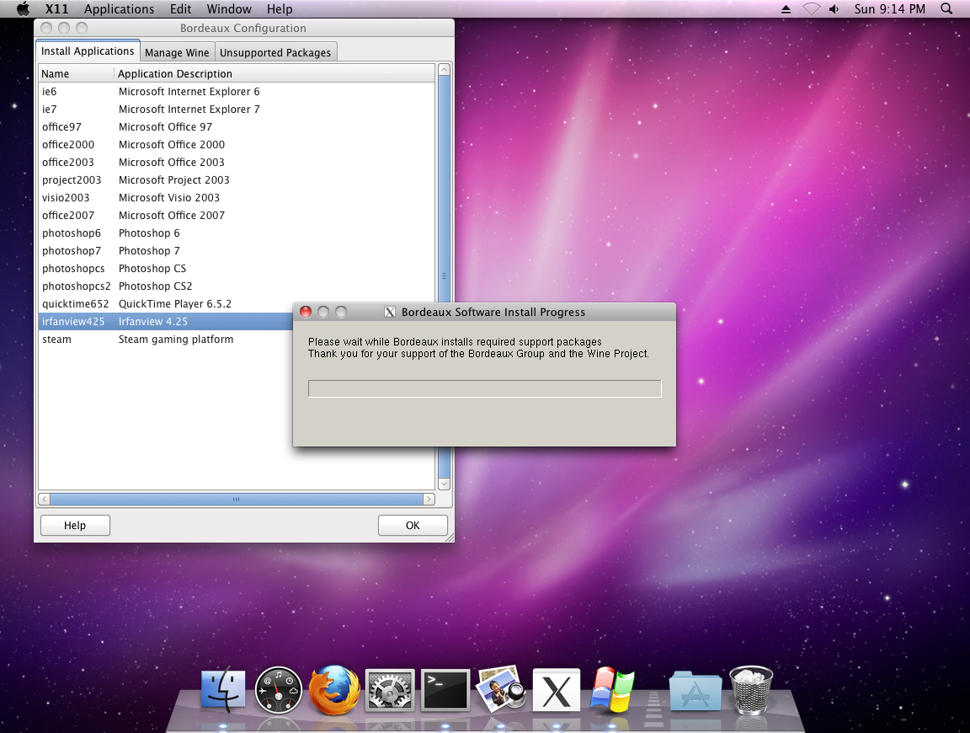970x733 pixels.
Task: Select the Photoshop 7 row
Action: (237, 251)
